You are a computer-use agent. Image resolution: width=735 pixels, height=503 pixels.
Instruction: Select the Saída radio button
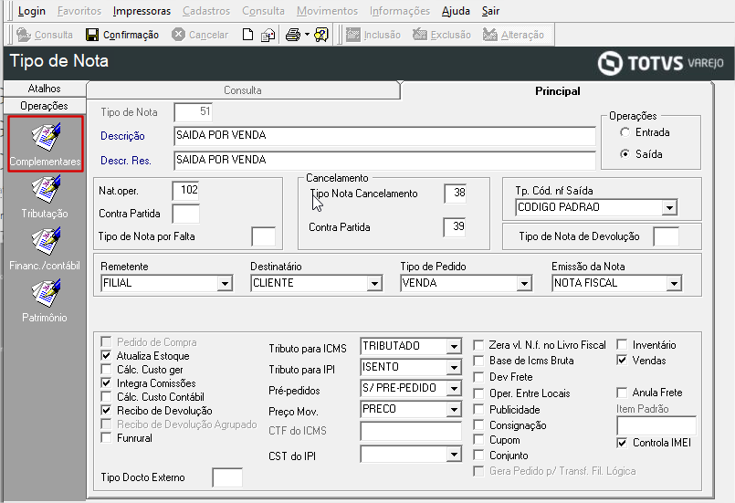click(x=625, y=153)
